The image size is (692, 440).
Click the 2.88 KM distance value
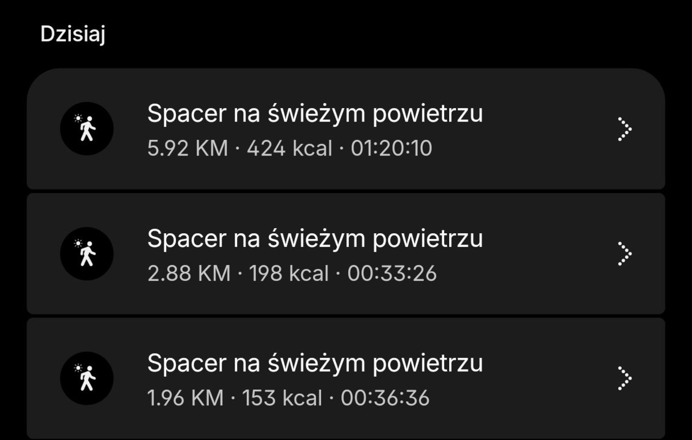(189, 274)
